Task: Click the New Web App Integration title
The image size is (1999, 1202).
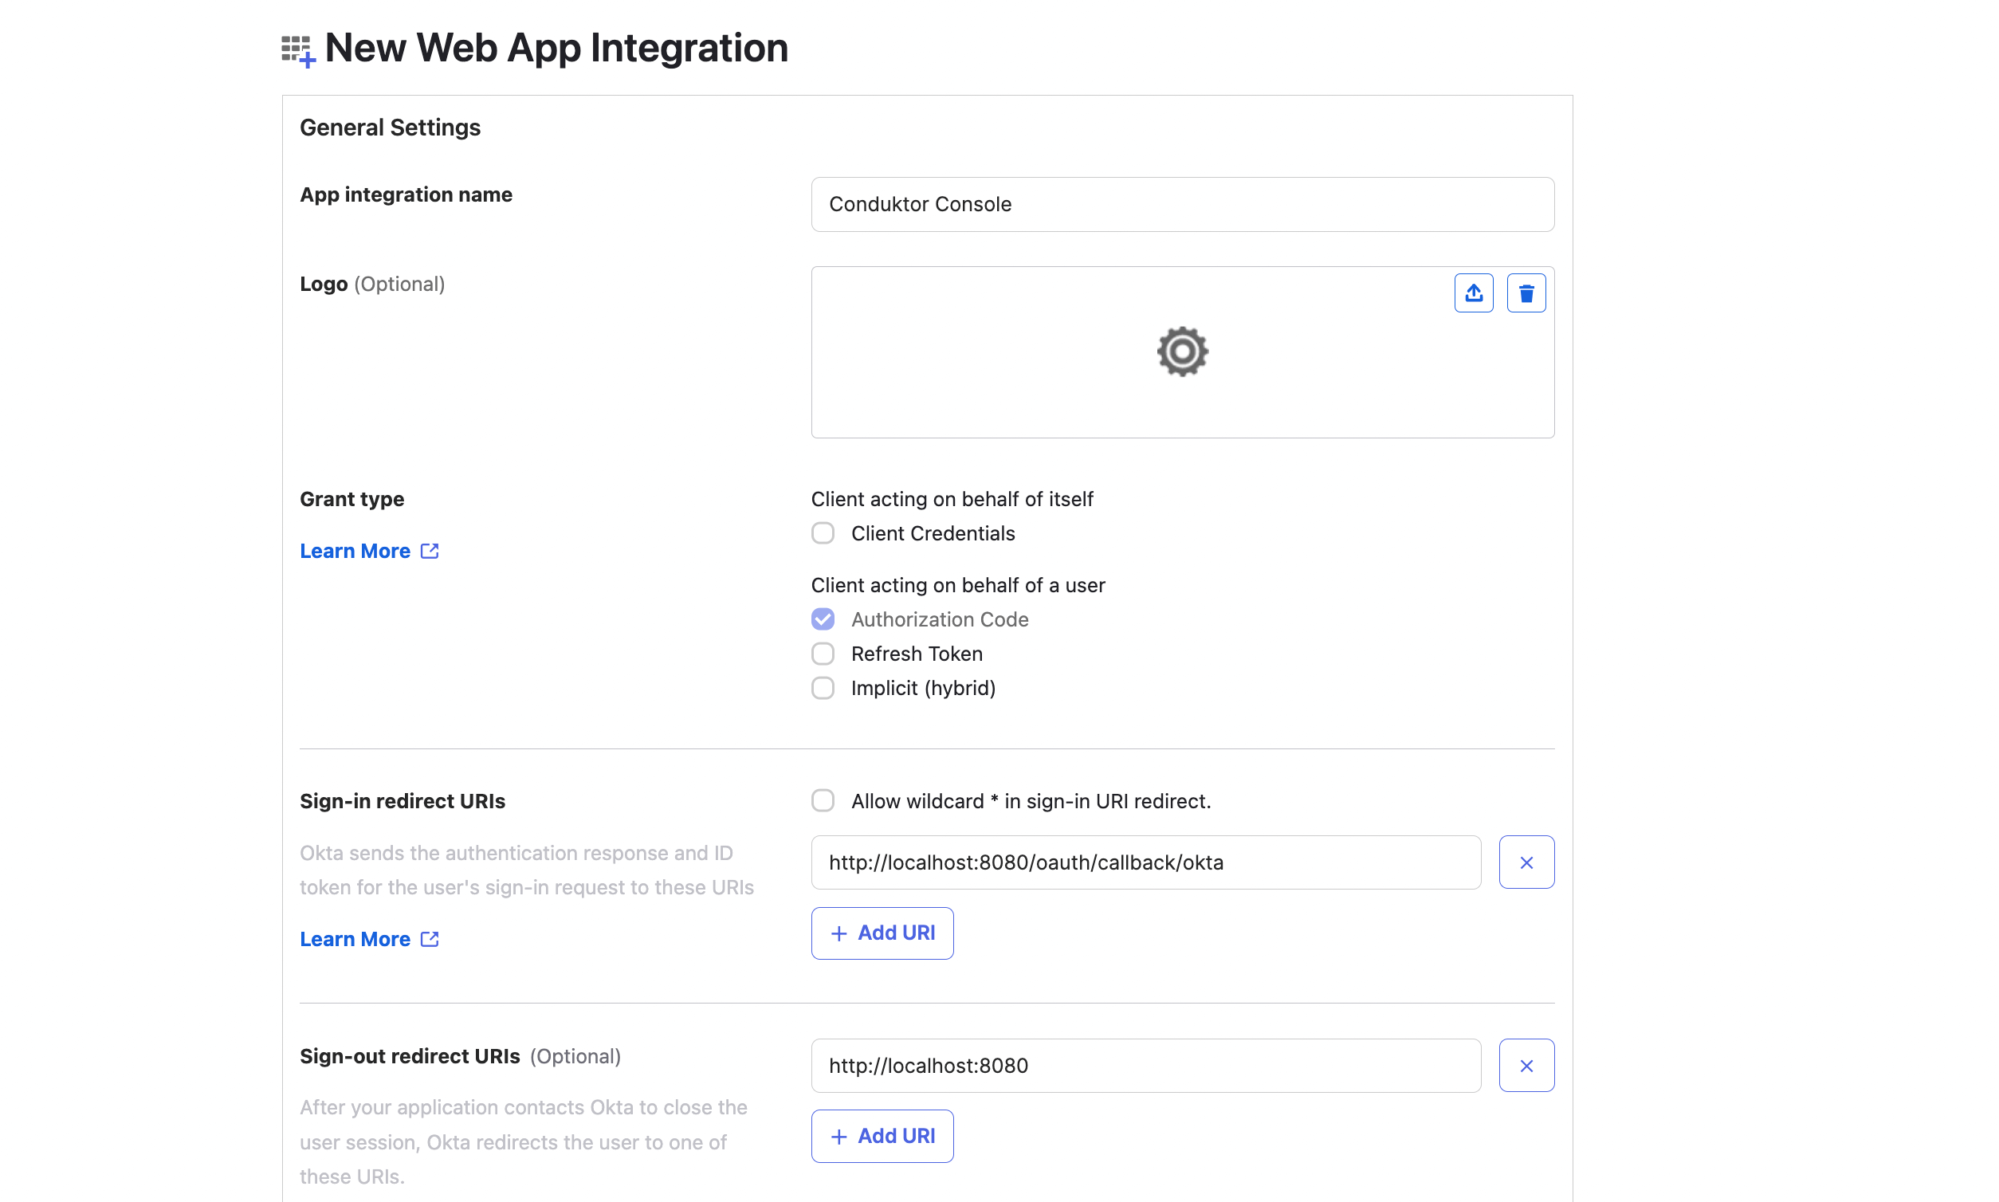Action: click(x=556, y=48)
